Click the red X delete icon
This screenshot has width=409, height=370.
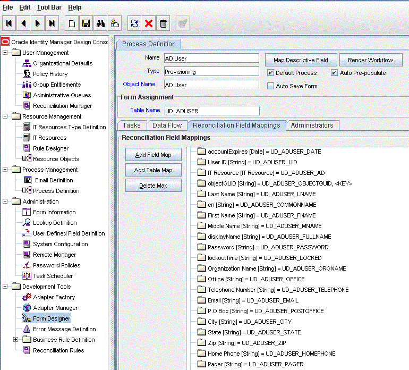149,24
